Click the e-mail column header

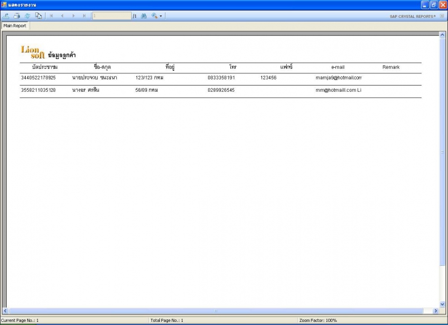338,67
